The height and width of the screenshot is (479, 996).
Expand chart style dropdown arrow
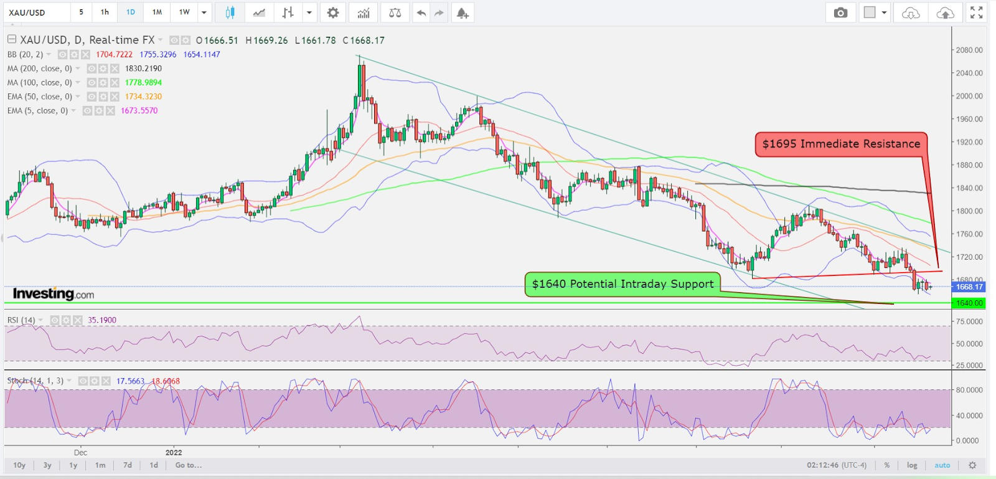[309, 12]
